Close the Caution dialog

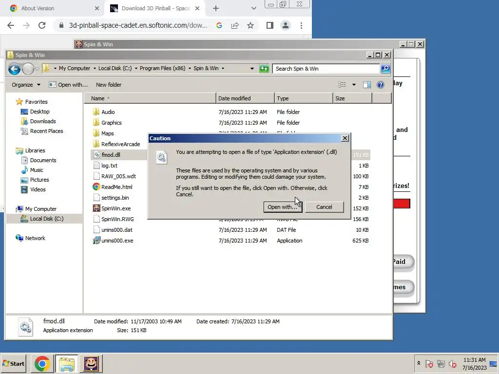[345, 138]
